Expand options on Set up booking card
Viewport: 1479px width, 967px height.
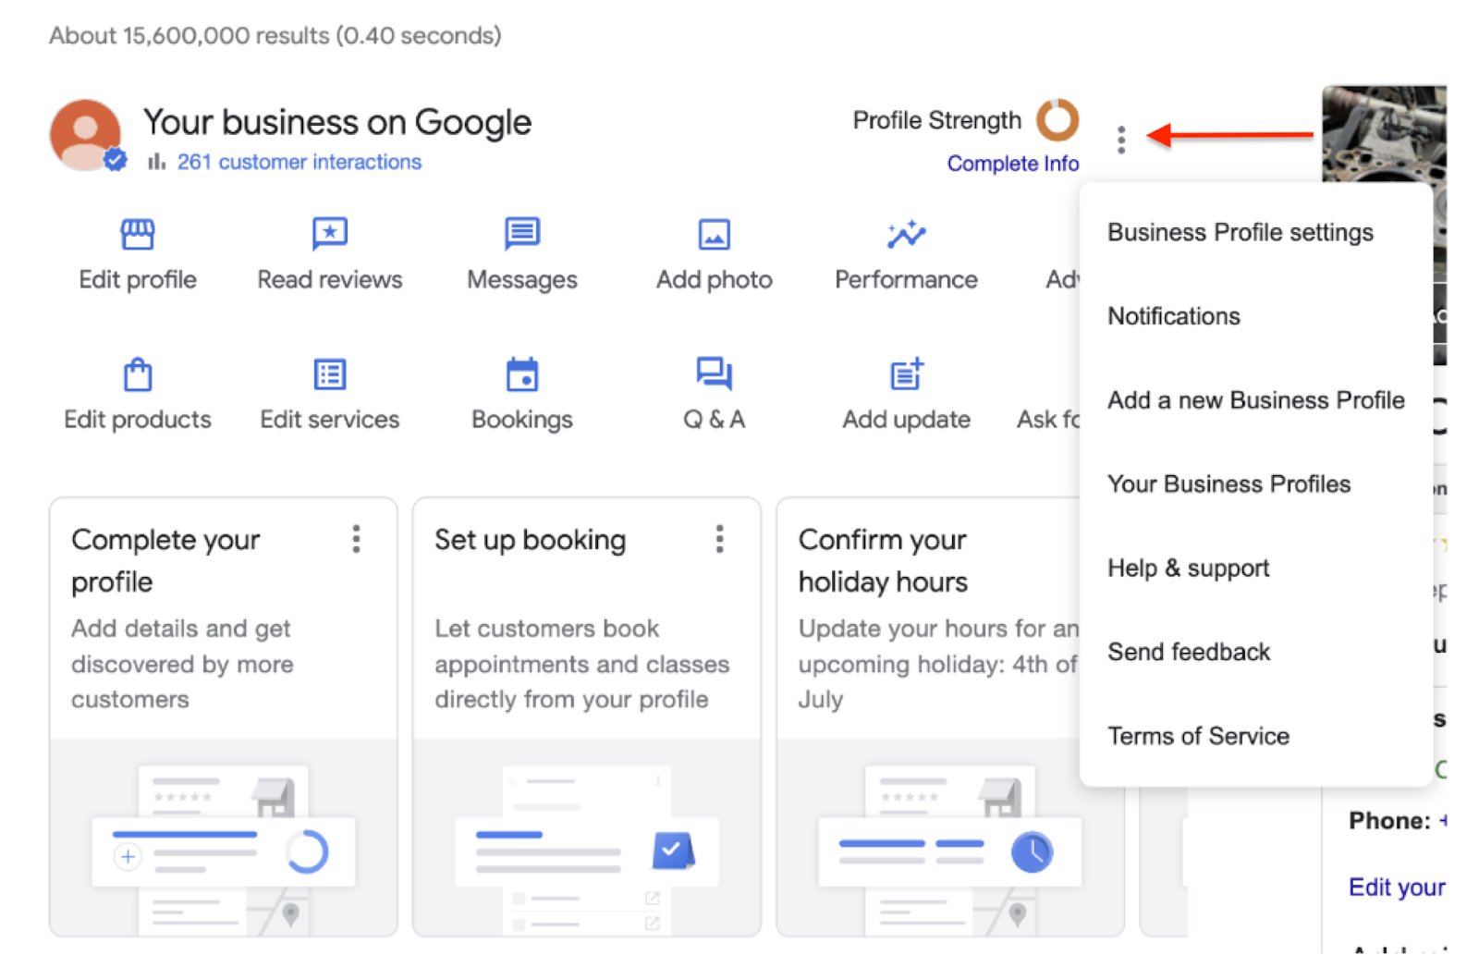(x=719, y=539)
